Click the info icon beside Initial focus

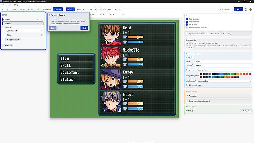coord(195,81)
